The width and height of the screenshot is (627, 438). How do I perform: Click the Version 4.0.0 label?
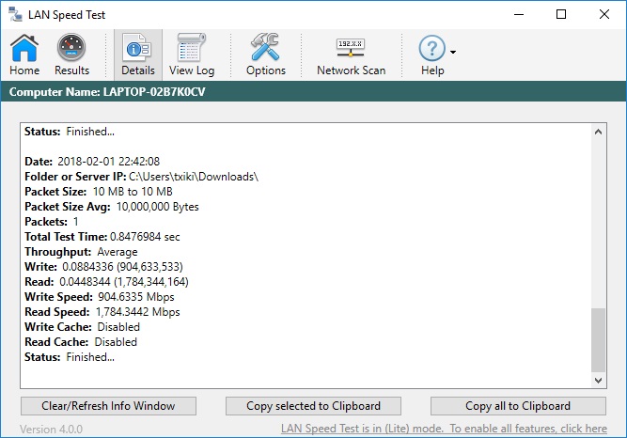[x=51, y=430]
